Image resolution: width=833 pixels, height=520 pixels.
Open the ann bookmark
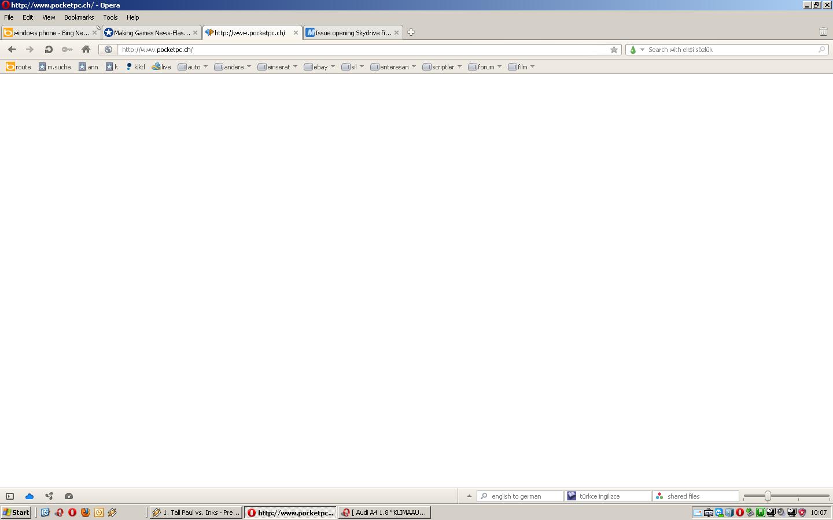click(89, 67)
